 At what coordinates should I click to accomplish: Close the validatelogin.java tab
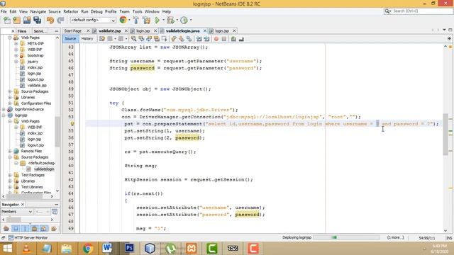click(205, 30)
